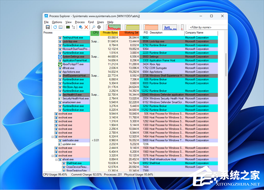The image size is (264, 190).
Task: Click the process Properties toolbar icon
Action: pos(81,27)
